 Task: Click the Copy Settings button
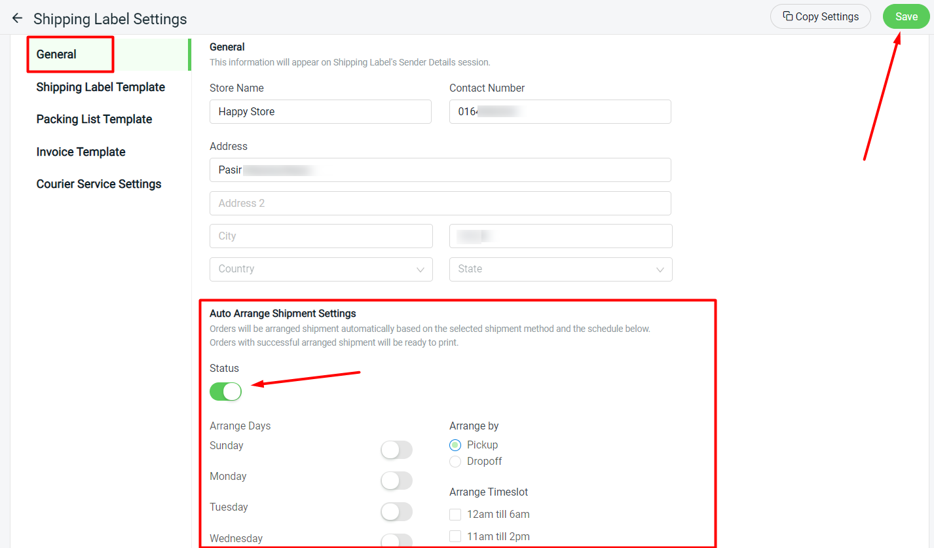tap(820, 17)
